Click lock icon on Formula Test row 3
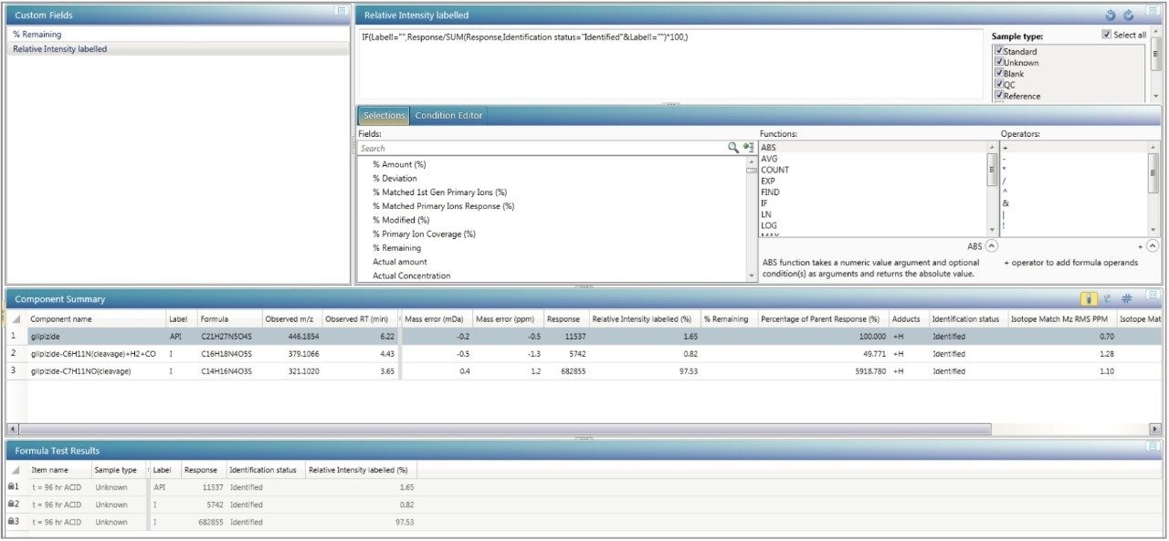 point(13,522)
